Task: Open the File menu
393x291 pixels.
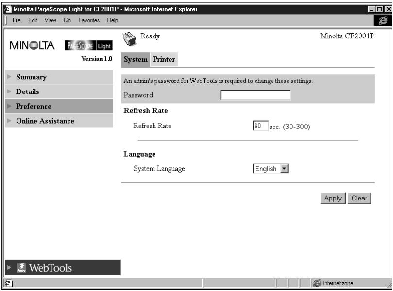Action: [x=17, y=20]
